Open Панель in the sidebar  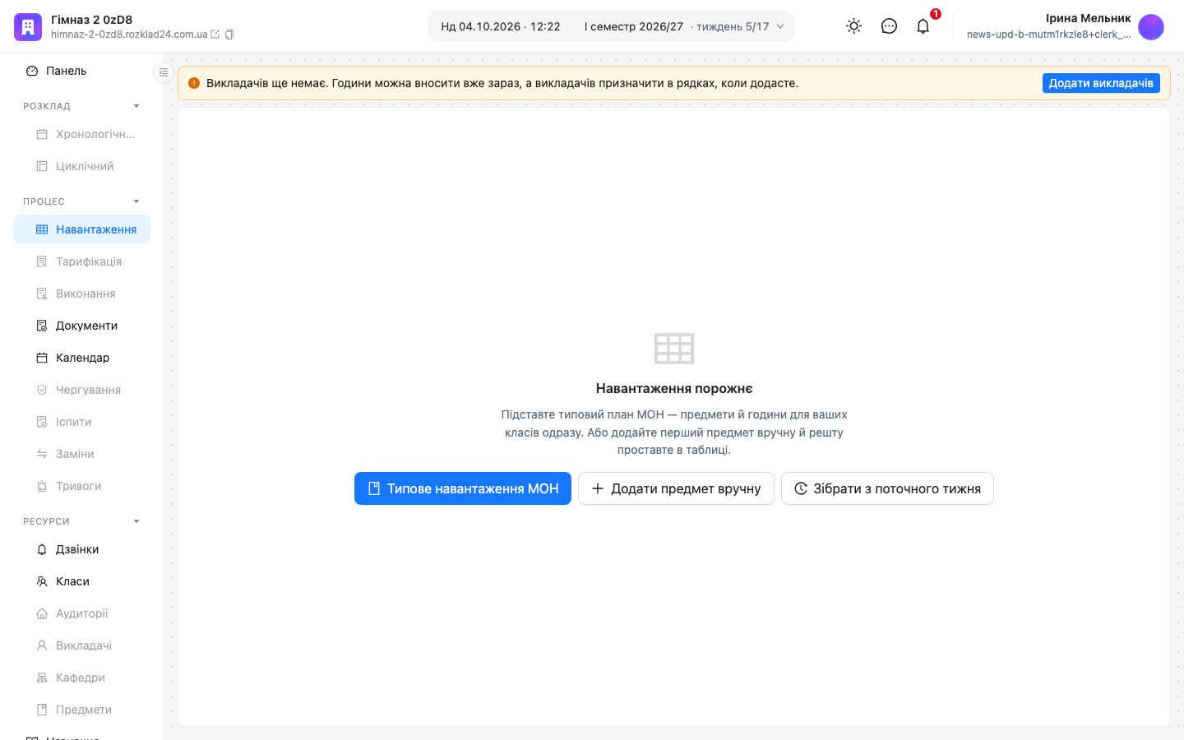pos(81,71)
